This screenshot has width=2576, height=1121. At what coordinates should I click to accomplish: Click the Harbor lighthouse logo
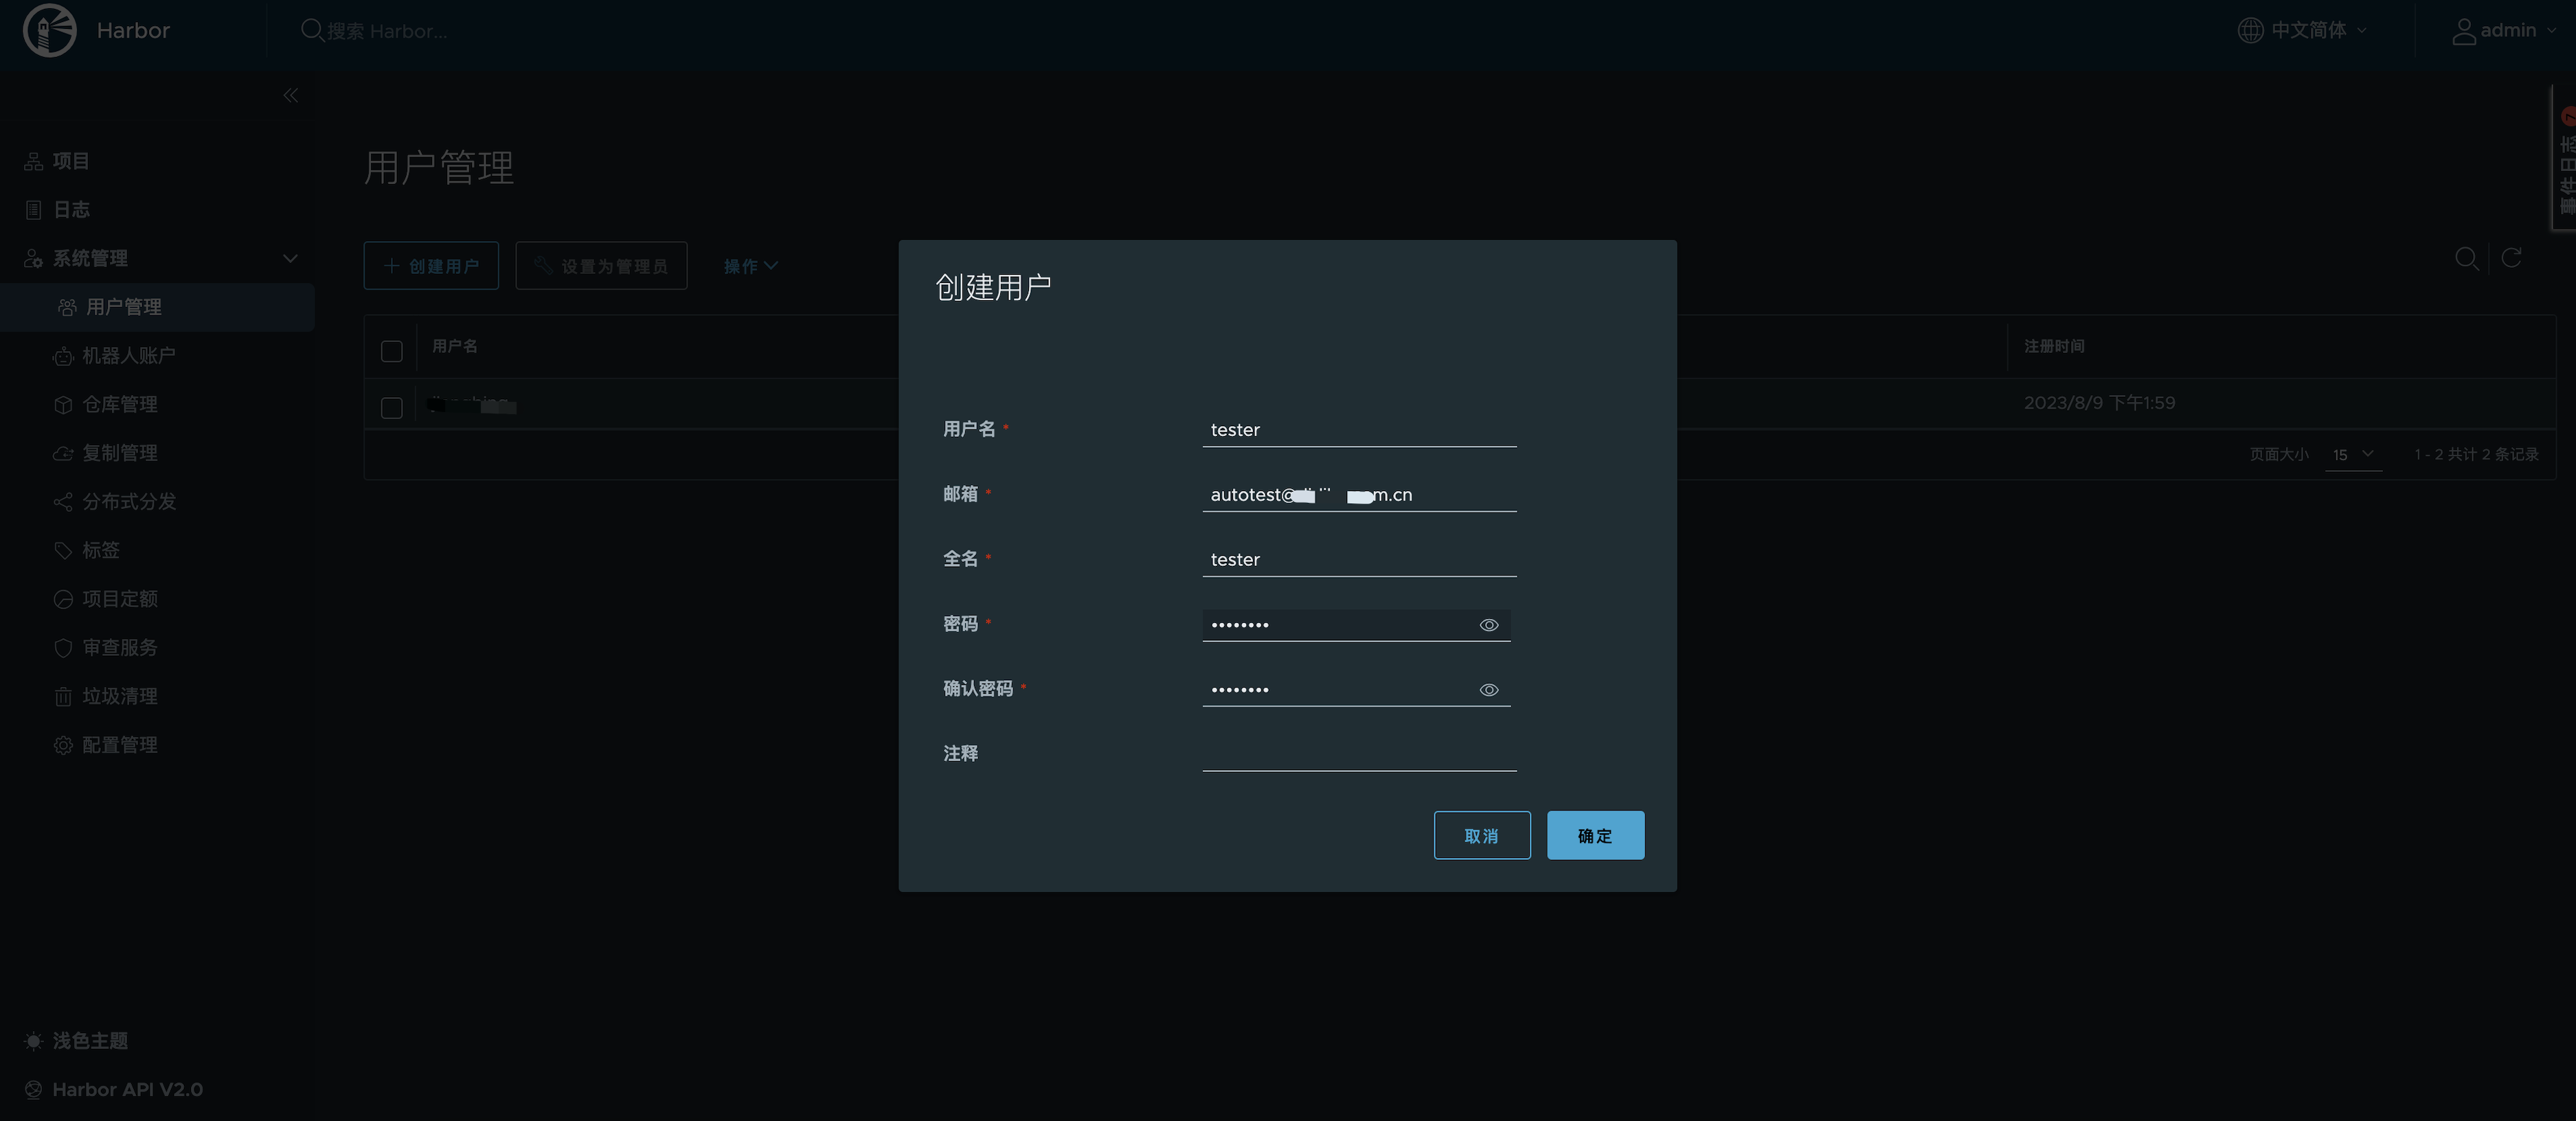click(x=49, y=30)
